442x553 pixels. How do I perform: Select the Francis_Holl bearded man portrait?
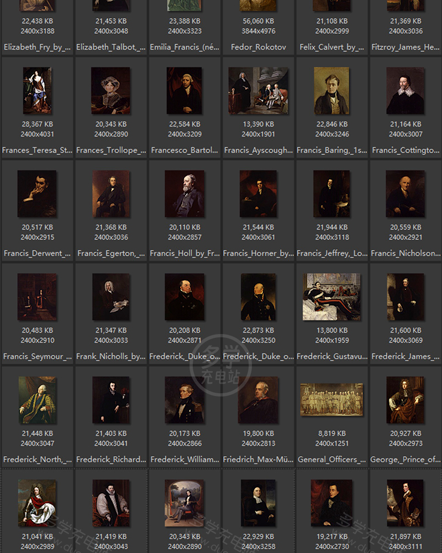coord(185,194)
